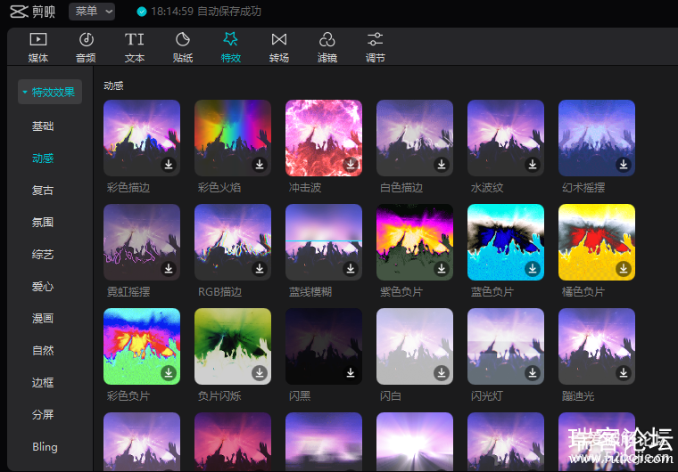The width and height of the screenshot is (678, 472).
Task: Choose the 边框 effects category
Action: pyautogui.click(x=43, y=382)
